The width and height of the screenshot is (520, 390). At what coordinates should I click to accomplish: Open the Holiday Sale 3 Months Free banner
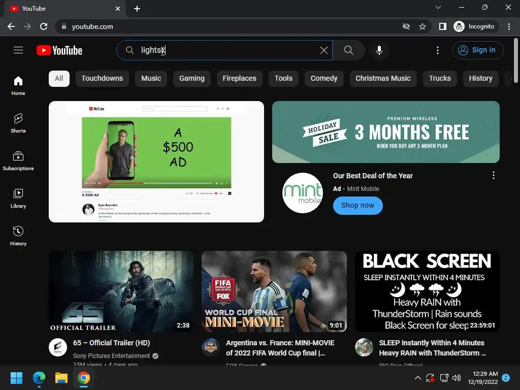[x=386, y=132]
